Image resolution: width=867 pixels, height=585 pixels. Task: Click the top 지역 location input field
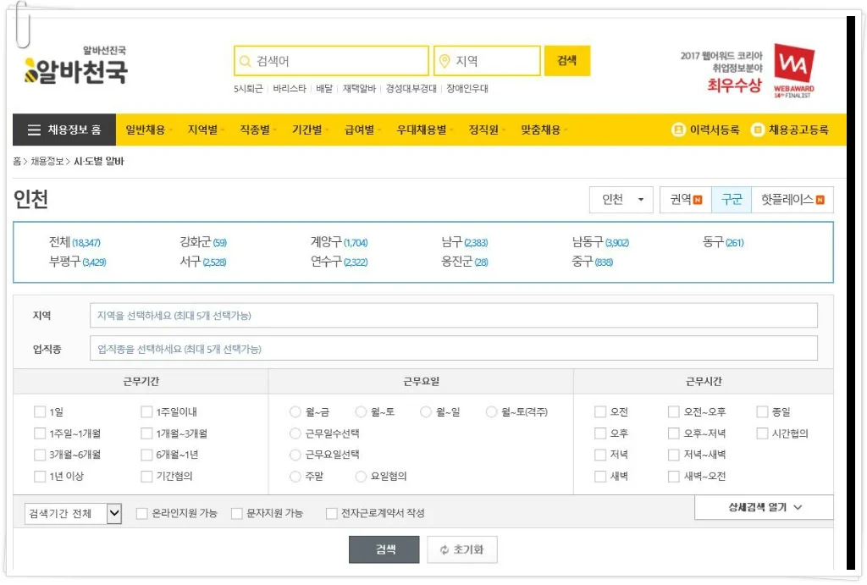point(487,61)
